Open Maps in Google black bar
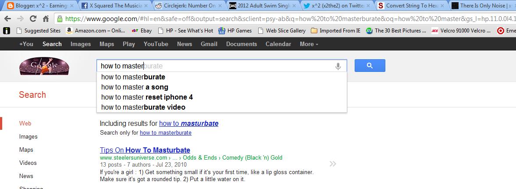This screenshot has width=516, height=189. pos(107,44)
